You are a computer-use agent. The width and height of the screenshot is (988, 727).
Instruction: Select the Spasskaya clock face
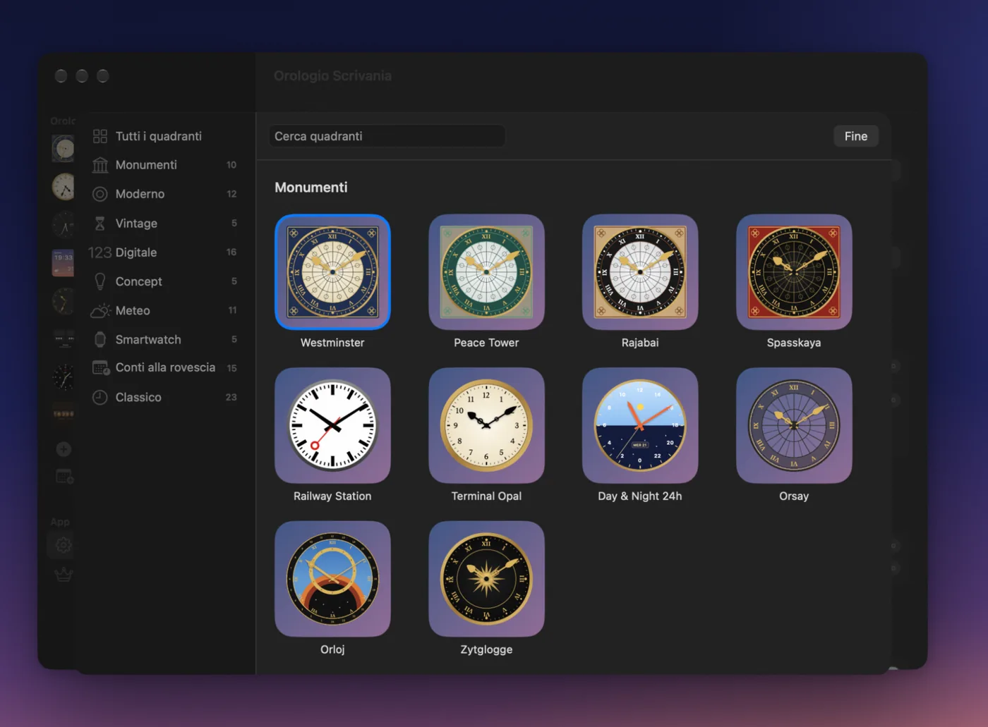(794, 271)
